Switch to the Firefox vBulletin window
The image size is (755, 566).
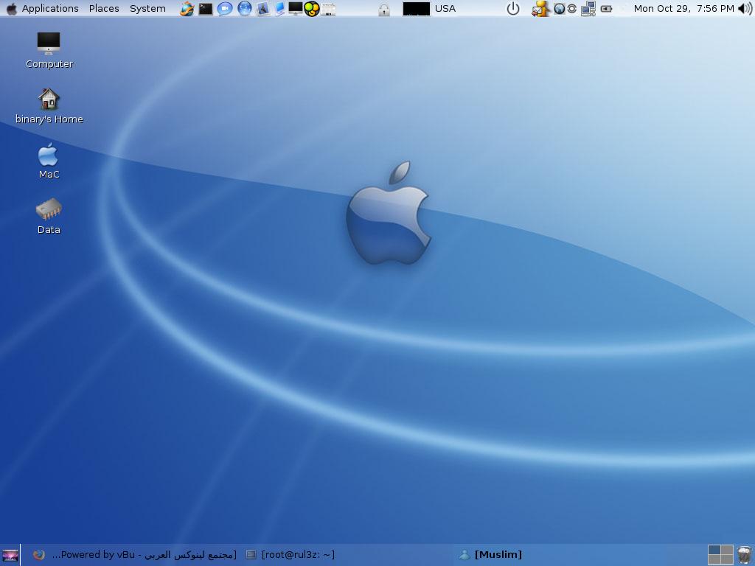point(136,555)
